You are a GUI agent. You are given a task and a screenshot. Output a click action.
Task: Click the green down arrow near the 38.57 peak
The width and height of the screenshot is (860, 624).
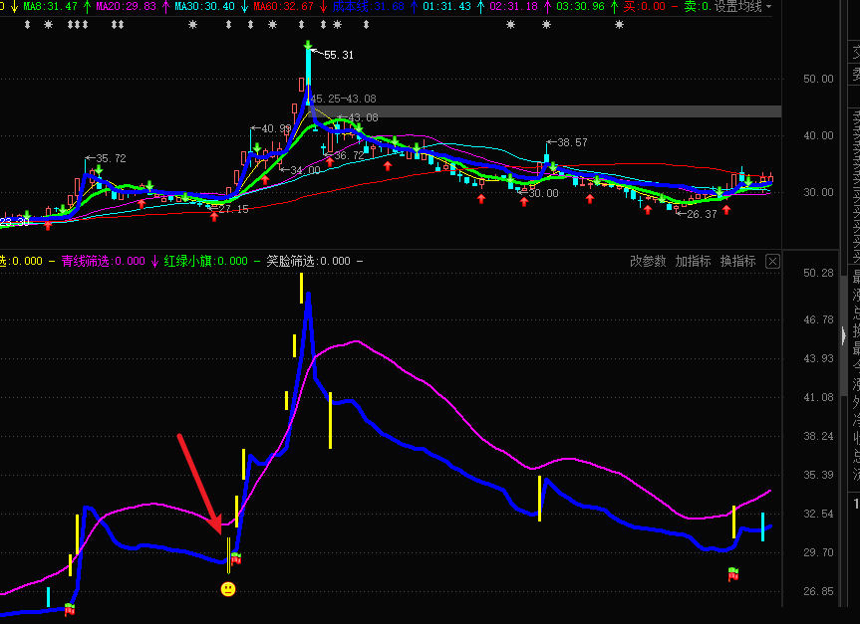pos(553,166)
